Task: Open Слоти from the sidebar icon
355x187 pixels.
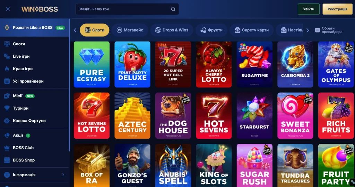Action: [7, 44]
